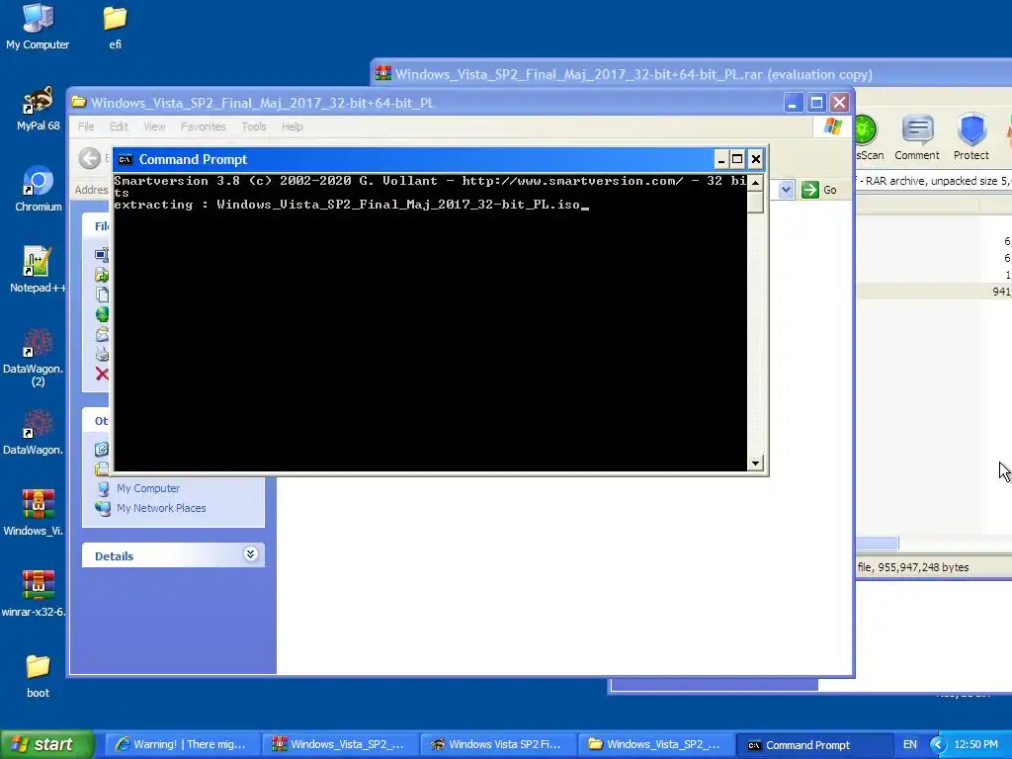This screenshot has width=1012, height=759.
Task: Click WinRAR window title bar
Action: click(x=691, y=72)
